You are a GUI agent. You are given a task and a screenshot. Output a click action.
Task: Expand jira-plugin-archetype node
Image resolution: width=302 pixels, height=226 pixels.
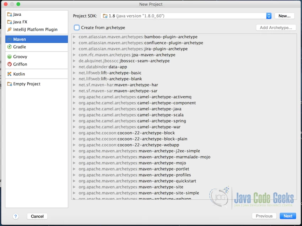[x=74, y=49]
